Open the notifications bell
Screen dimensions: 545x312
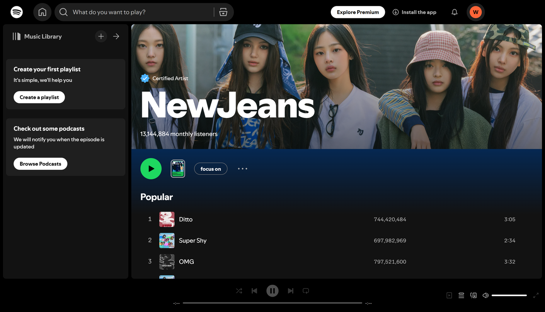[454, 12]
